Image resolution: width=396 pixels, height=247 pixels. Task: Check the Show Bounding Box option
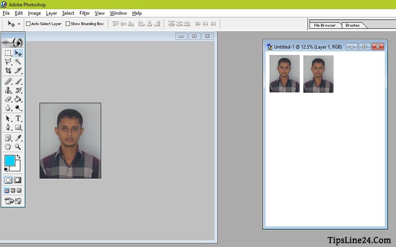(68, 24)
